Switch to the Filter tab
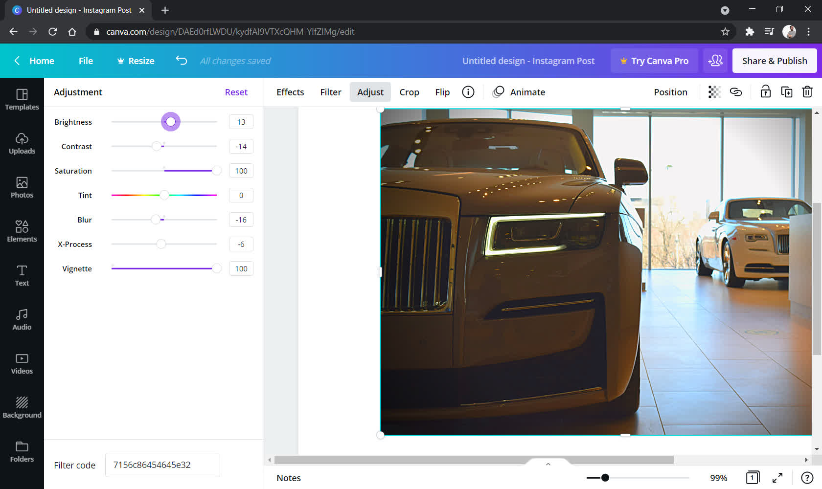This screenshot has height=489, width=822. (331, 92)
